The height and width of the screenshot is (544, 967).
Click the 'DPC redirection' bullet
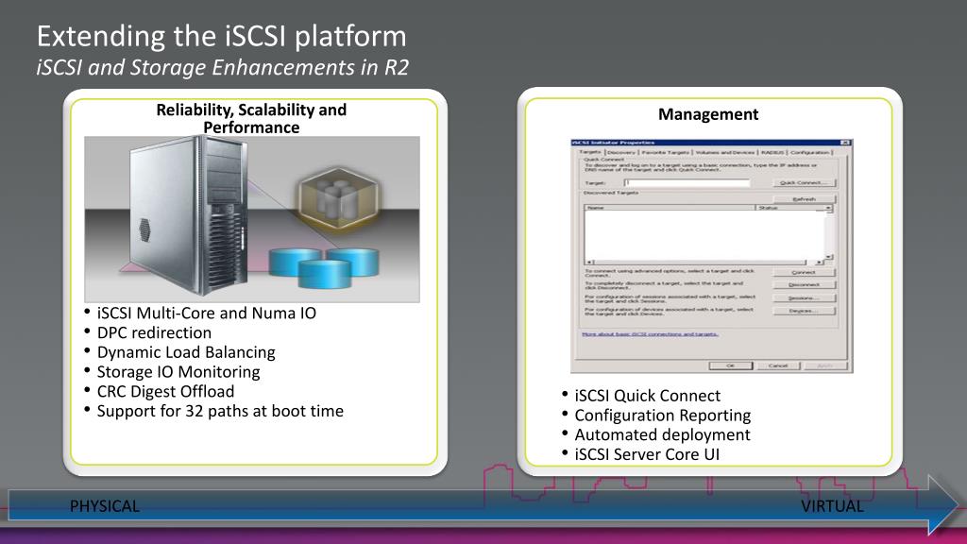154,333
